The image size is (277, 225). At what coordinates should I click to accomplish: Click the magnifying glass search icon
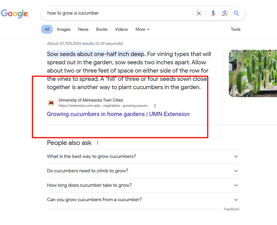coord(236,13)
